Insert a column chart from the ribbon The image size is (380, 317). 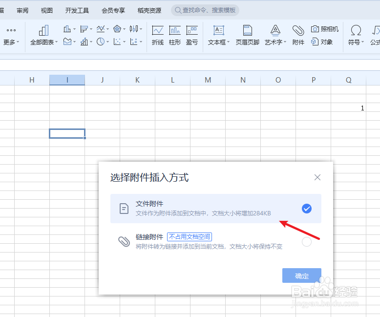67,29
